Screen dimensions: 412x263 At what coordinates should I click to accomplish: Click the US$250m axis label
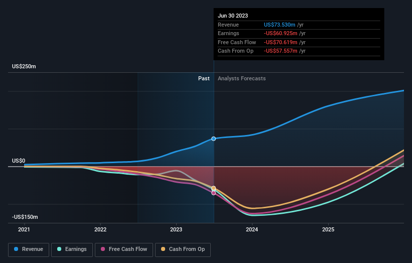coord(24,66)
